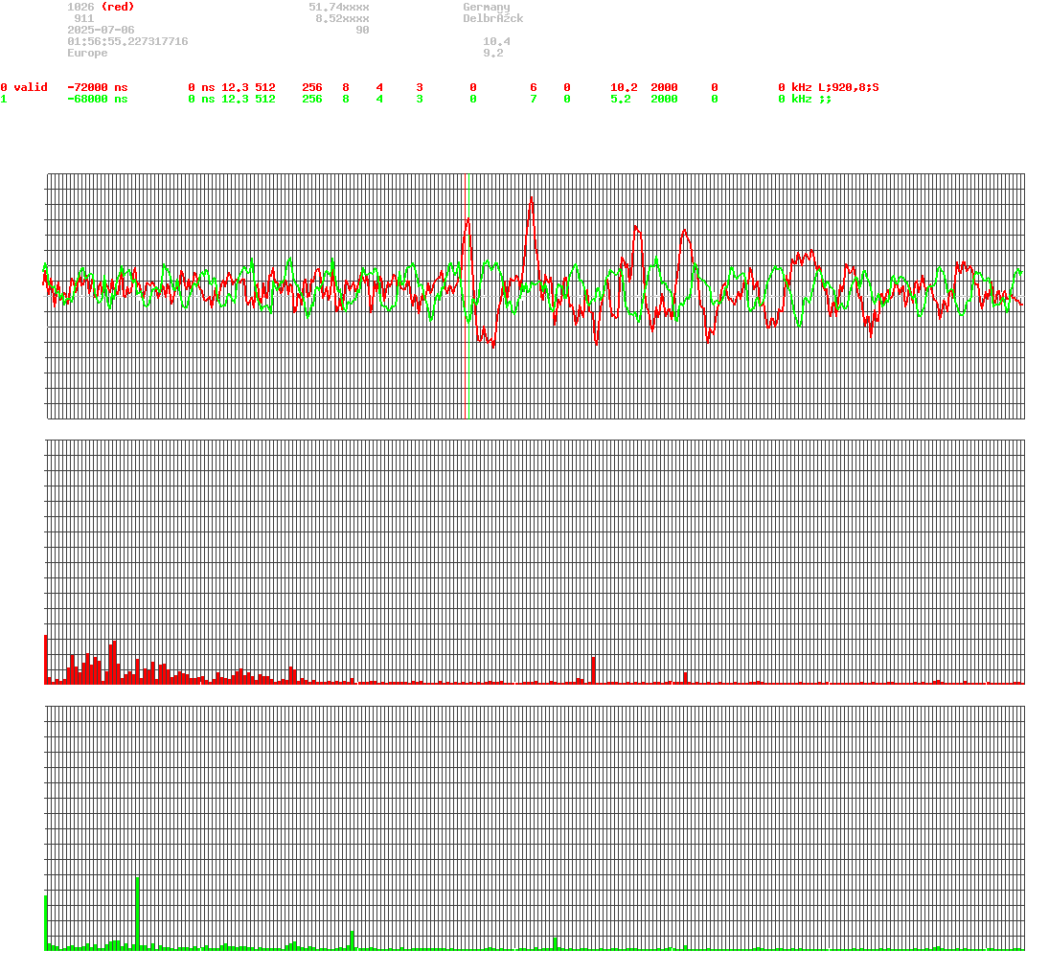This screenshot has width=1049, height=972.
Task: Select the red -72000 ns offset
Action: pos(98,88)
